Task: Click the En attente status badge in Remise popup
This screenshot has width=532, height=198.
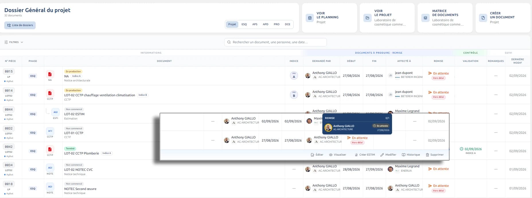Action: 381,126
